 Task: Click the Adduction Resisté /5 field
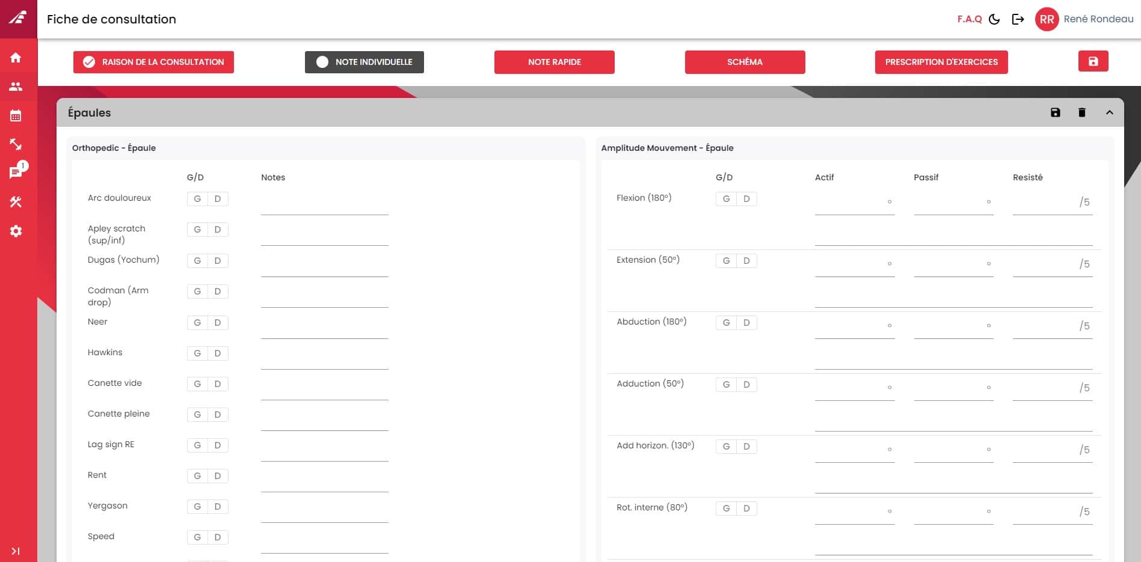tap(1053, 389)
